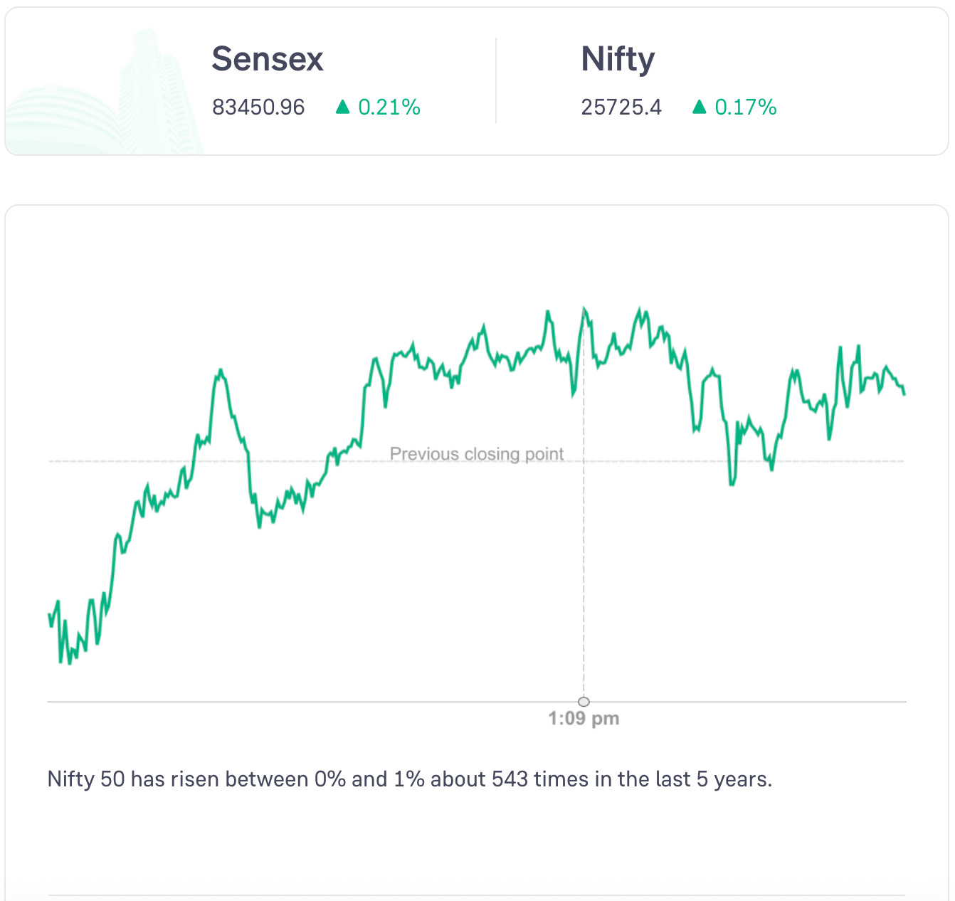Click the right end of the green price line

pyautogui.click(x=904, y=393)
